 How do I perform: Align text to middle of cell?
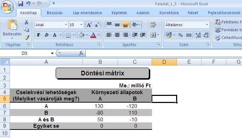117,25
